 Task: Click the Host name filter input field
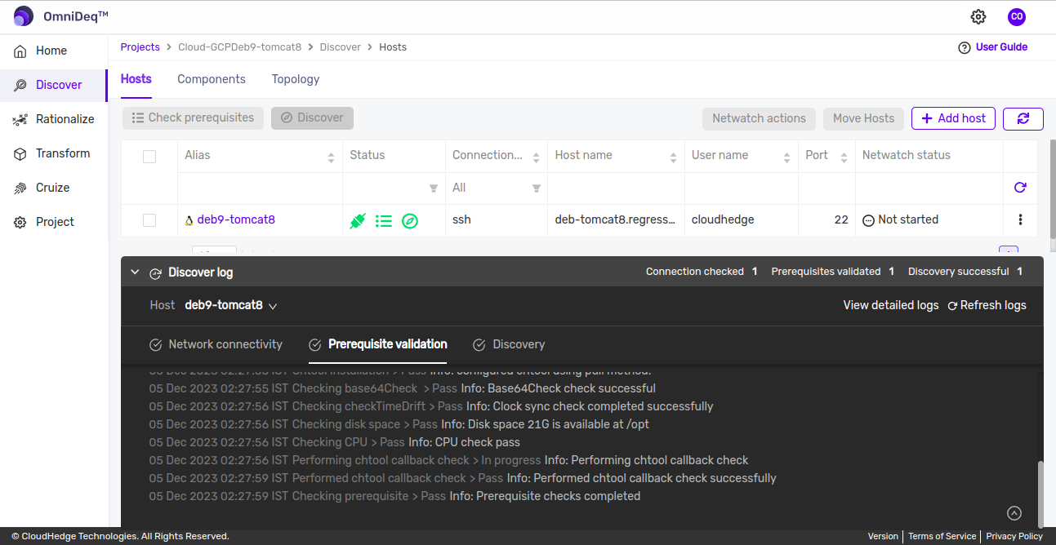pos(616,188)
